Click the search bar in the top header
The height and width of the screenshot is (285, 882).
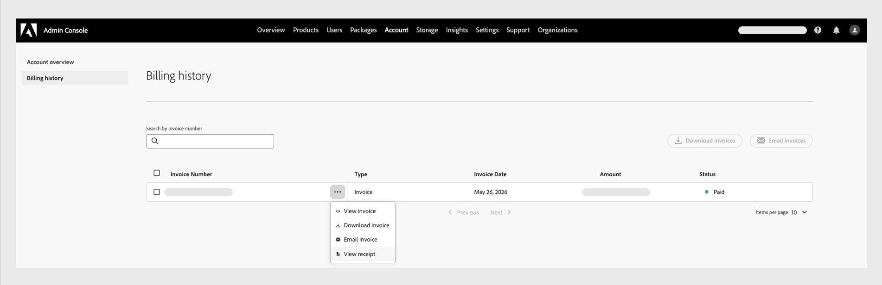(773, 30)
